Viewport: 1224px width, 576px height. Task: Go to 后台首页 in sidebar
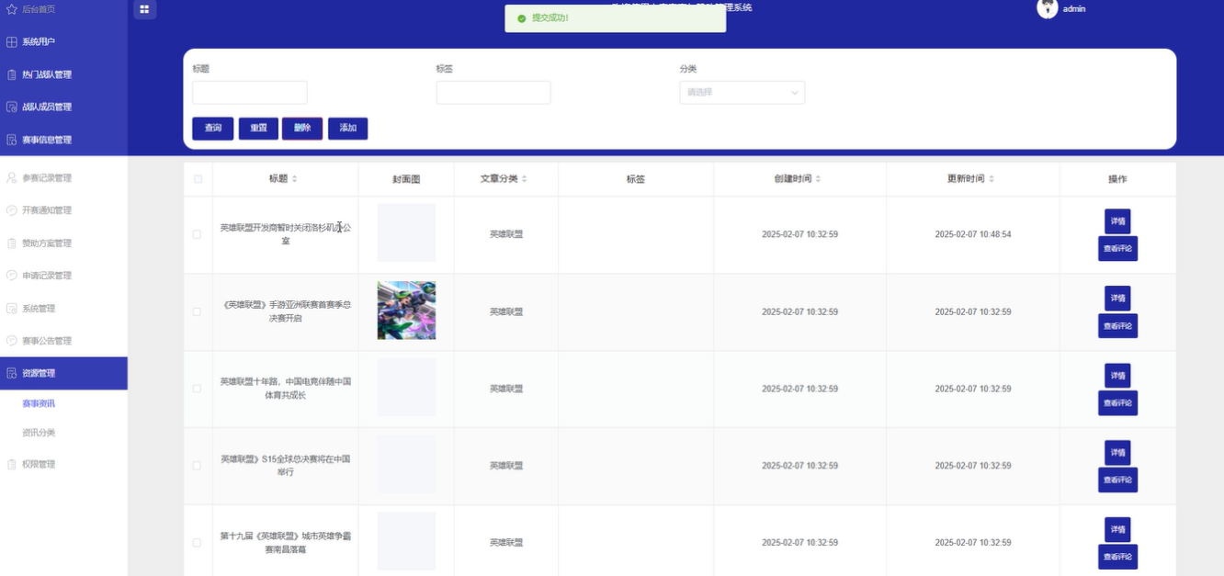click(63, 9)
